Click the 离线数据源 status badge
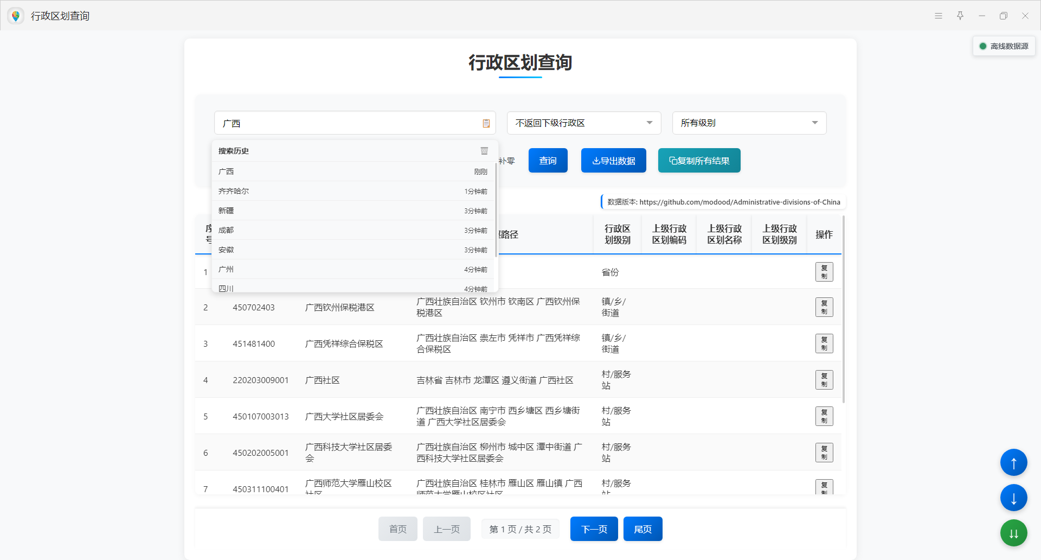Screen dimensions: 1041x560 (1004, 46)
